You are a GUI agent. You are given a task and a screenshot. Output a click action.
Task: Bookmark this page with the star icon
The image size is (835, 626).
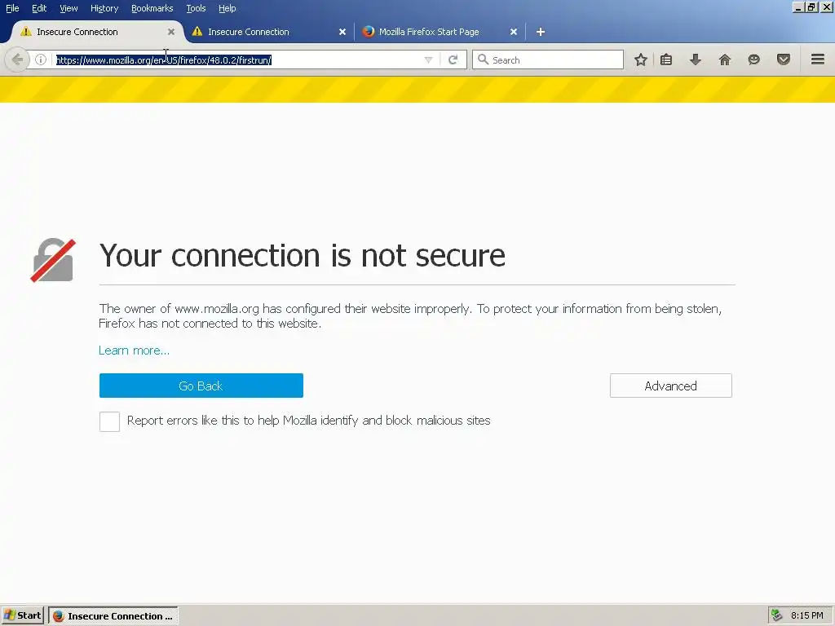click(x=641, y=60)
